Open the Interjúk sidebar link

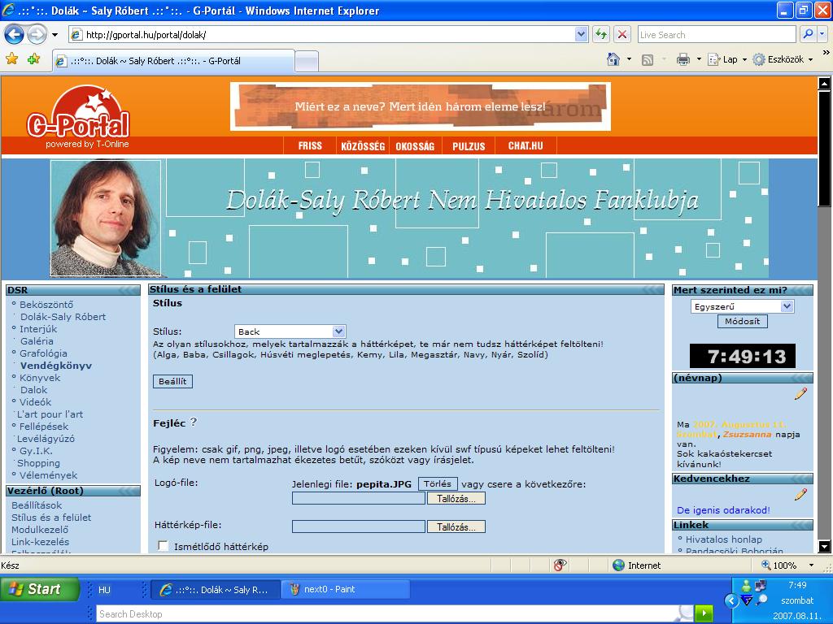[38, 329]
